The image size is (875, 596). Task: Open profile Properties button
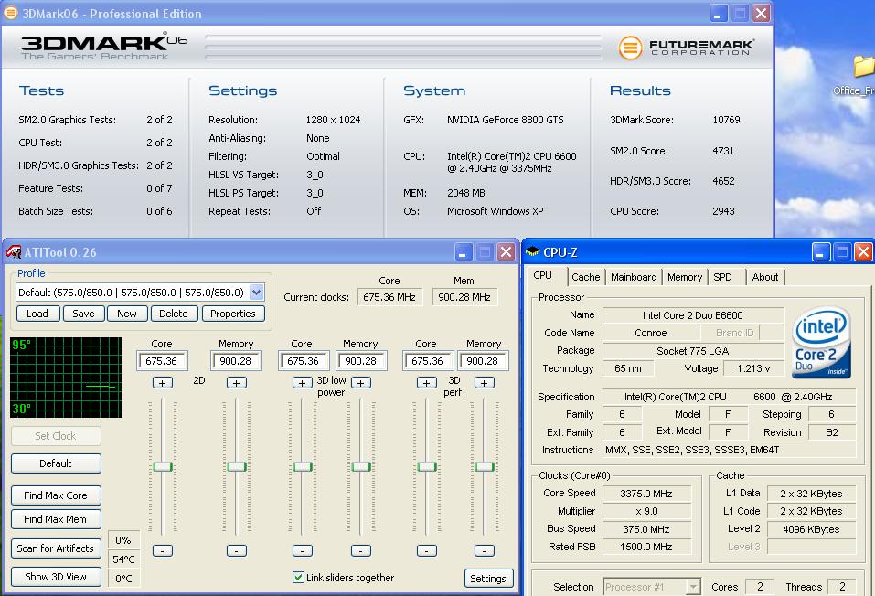[233, 314]
